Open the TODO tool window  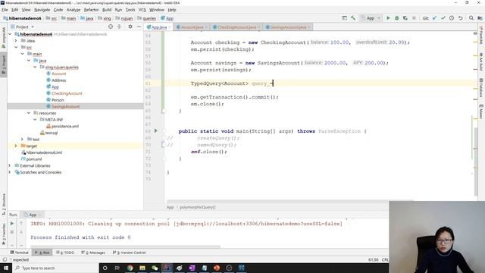(x=65, y=253)
